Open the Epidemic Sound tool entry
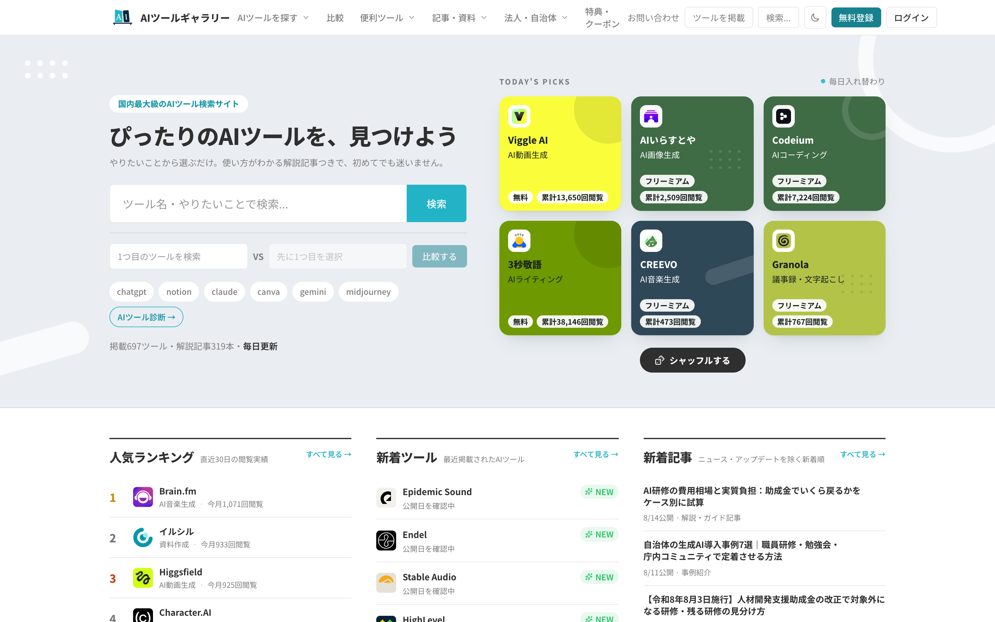 coord(497,498)
